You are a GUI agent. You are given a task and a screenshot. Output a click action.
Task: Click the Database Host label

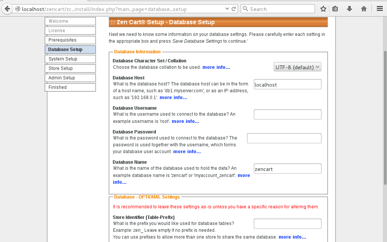[128, 78]
